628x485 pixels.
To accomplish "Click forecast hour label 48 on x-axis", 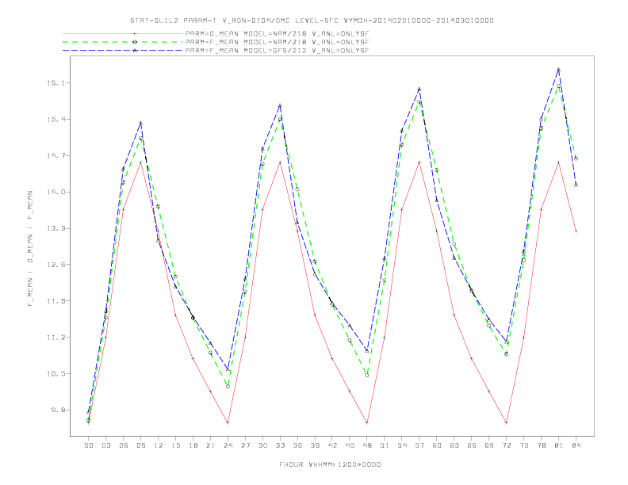I will point(367,445).
